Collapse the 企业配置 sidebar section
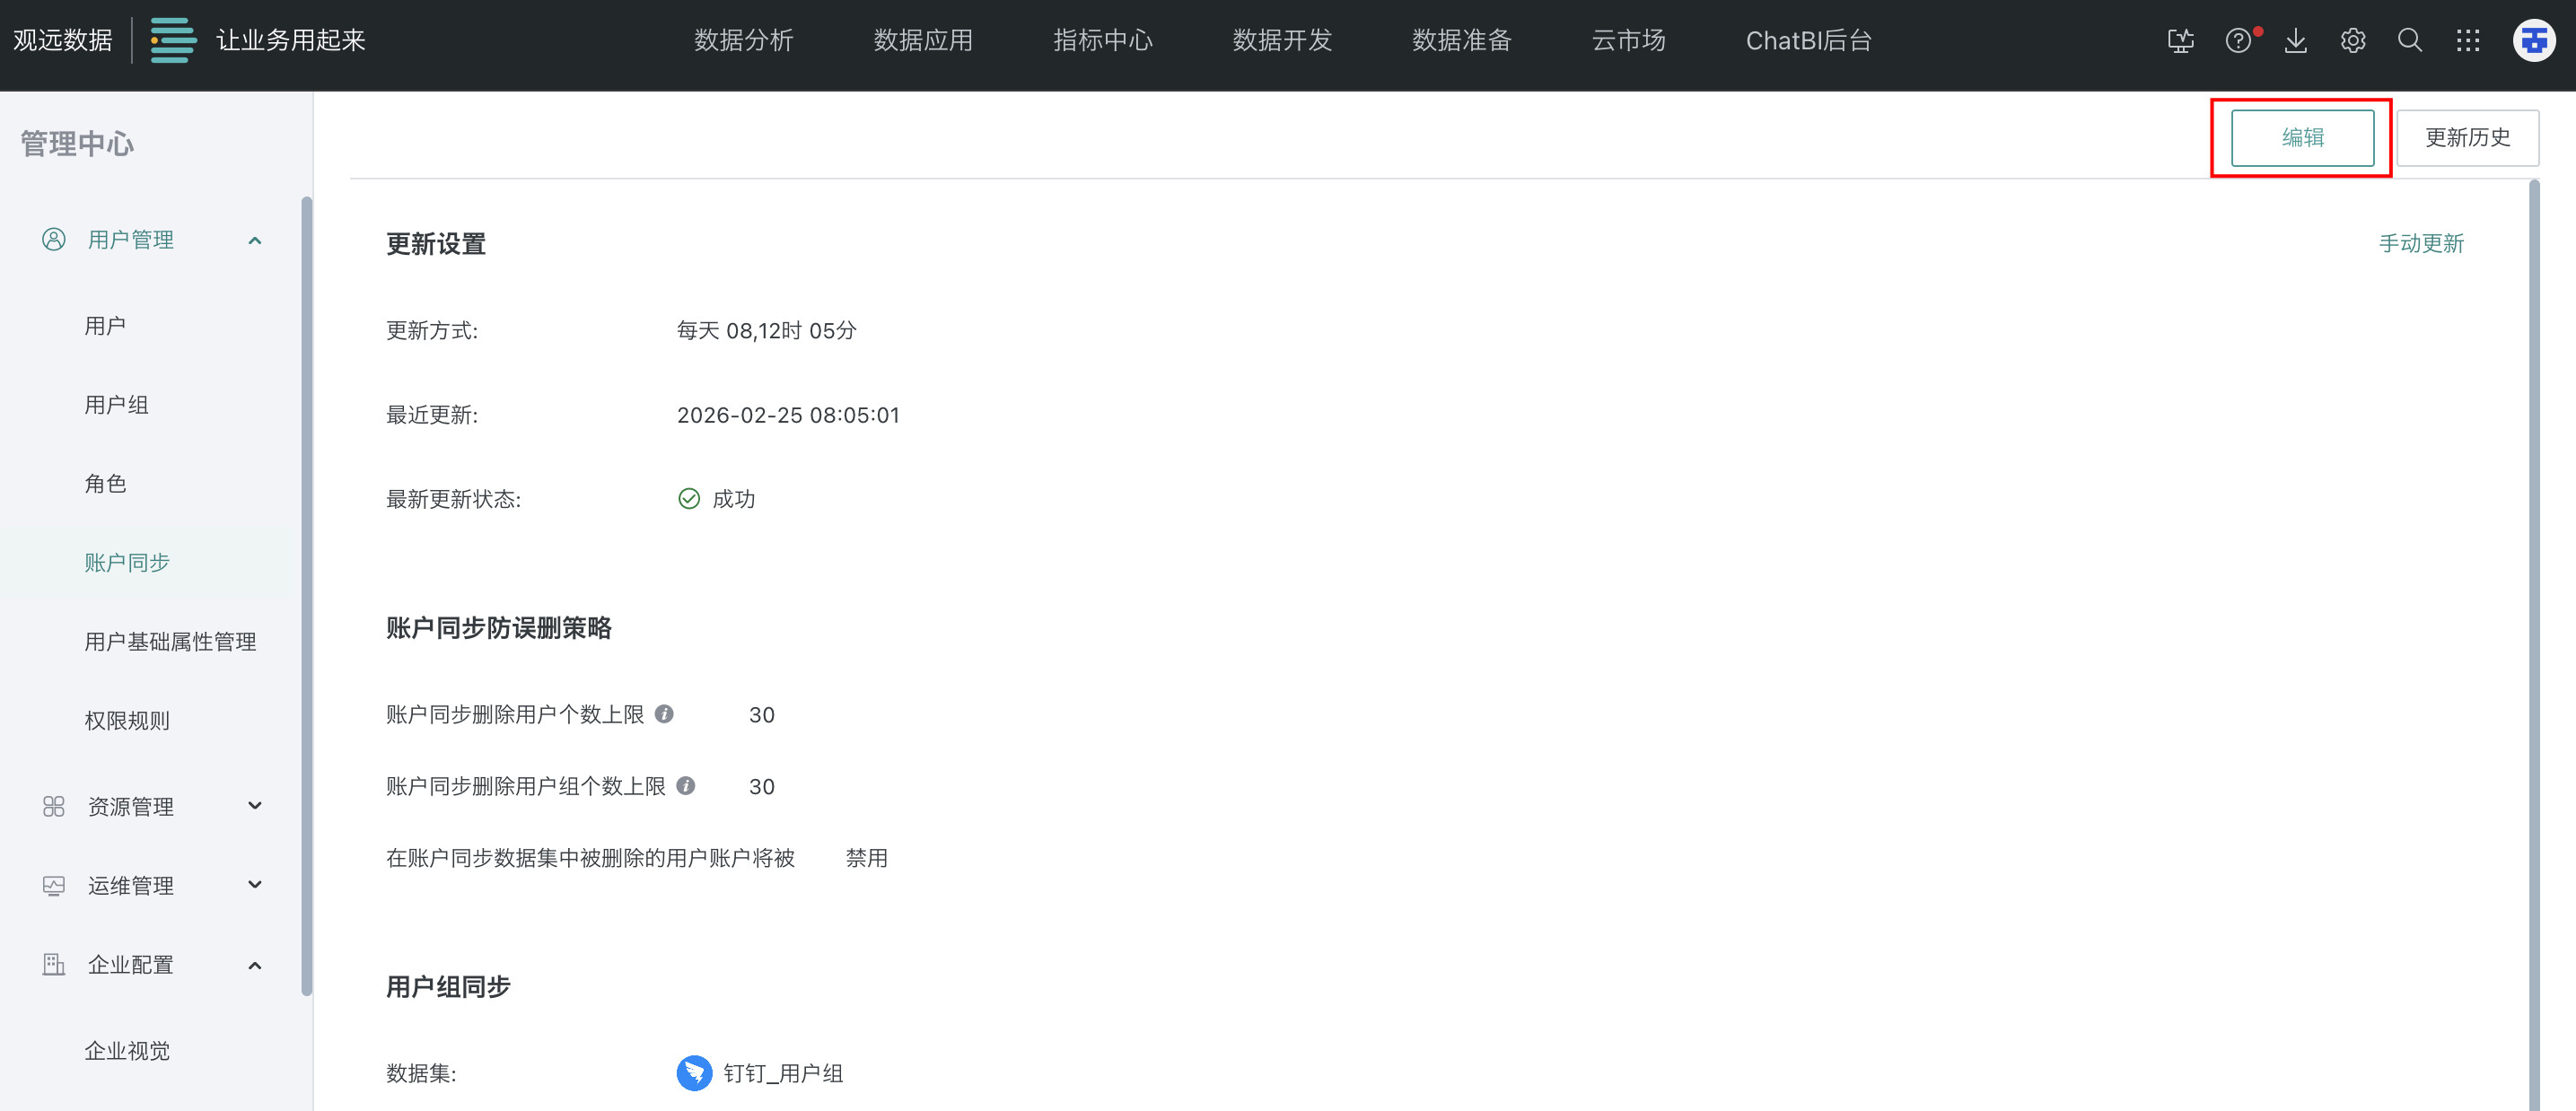 click(255, 965)
